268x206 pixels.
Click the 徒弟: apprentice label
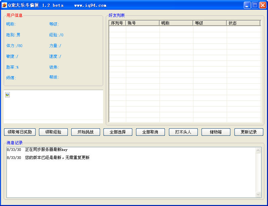(x=54, y=67)
